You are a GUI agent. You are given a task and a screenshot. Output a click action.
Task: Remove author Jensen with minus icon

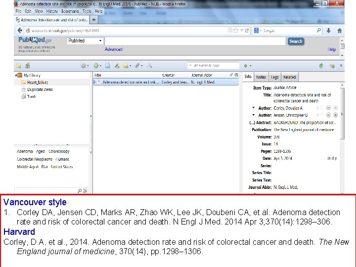(328, 115)
